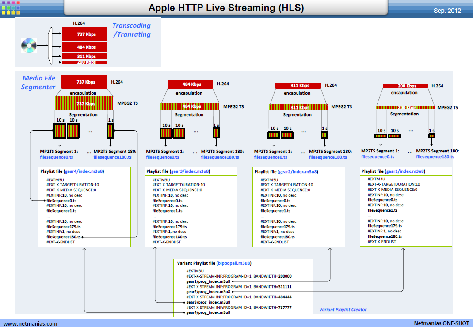This screenshot has height=327, width=473.
Task: Open the gear4/index.m3u8 playlist link
Action: [x=84, y=171]
